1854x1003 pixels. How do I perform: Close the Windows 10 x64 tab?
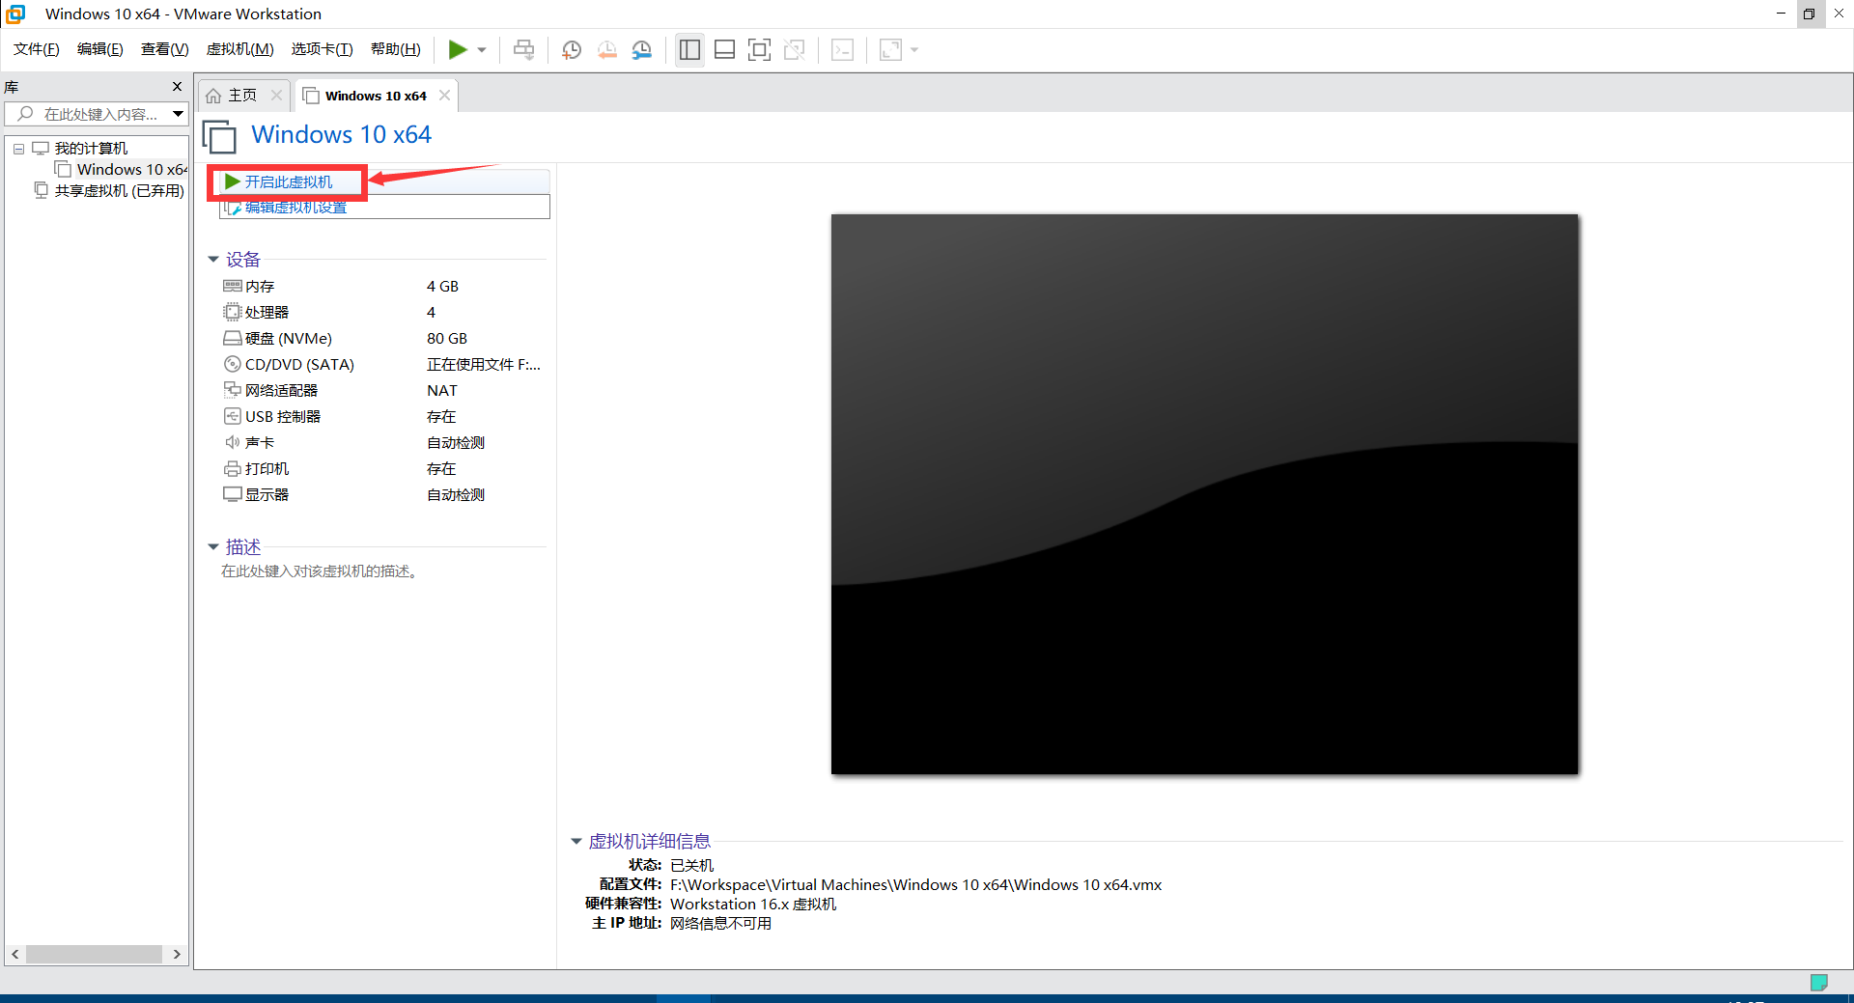coord(444,95)
